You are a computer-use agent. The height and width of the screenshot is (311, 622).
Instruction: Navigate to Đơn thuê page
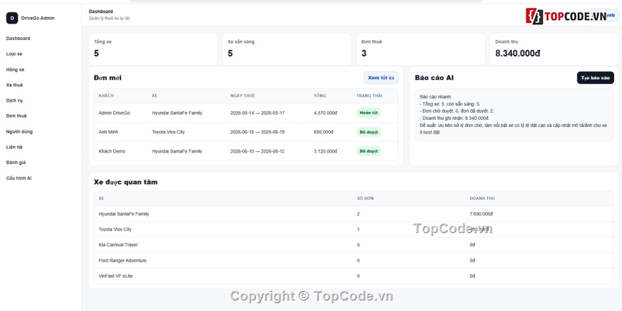tap(16, 116)
